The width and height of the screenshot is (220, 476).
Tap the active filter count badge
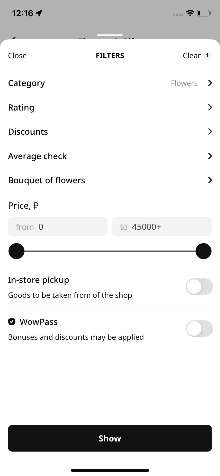[207, 56]
